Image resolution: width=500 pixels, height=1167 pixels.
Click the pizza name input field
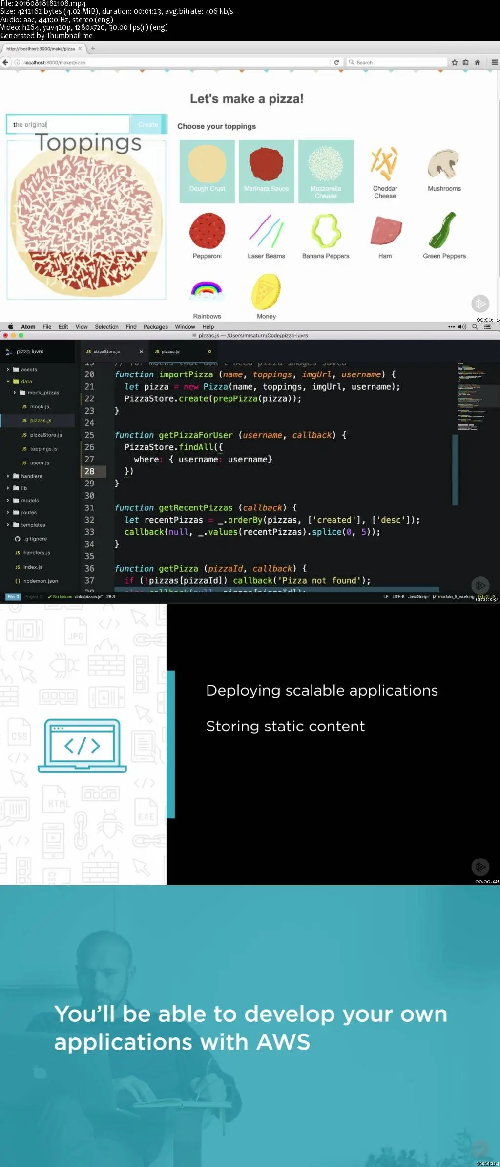68,124
